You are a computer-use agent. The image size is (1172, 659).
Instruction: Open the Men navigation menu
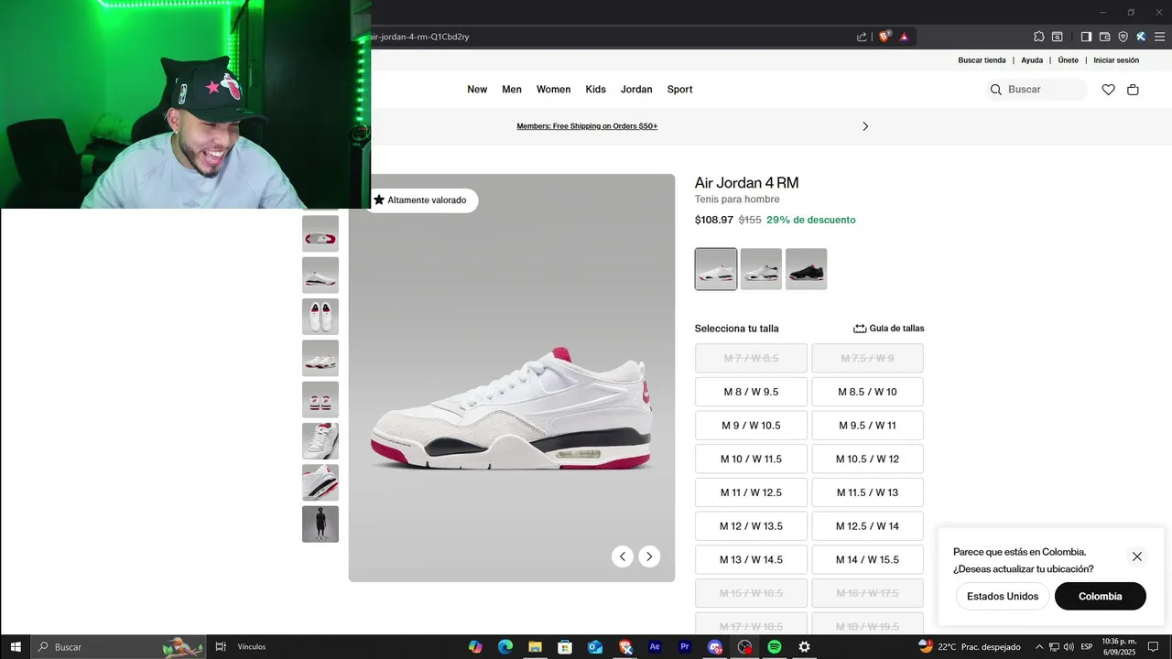[512, 90]
